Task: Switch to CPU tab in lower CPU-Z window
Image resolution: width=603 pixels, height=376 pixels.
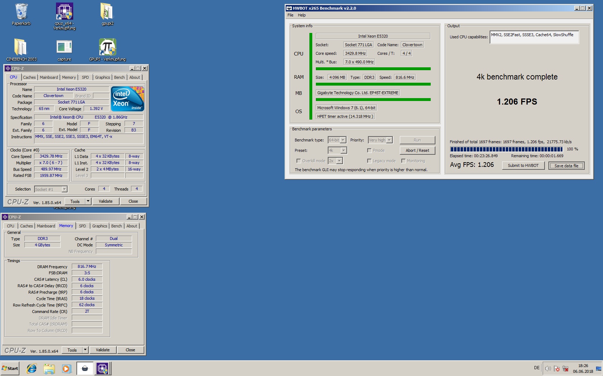Action: click(10, 226)
